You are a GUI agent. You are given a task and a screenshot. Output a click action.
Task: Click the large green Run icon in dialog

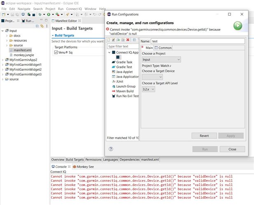238,26
